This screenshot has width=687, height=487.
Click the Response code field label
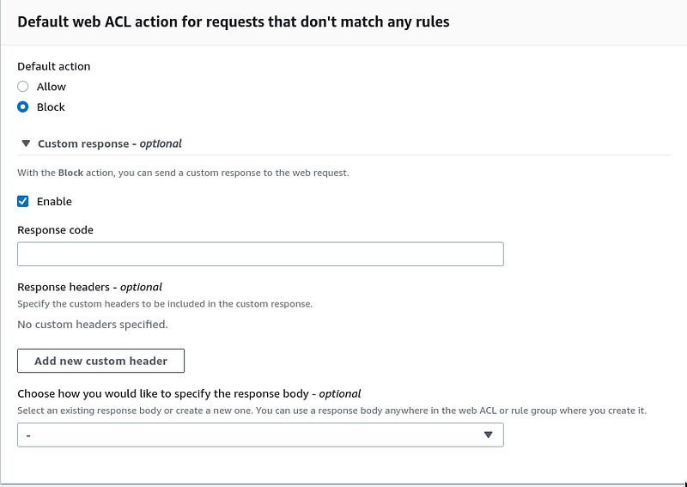(55, 230)
